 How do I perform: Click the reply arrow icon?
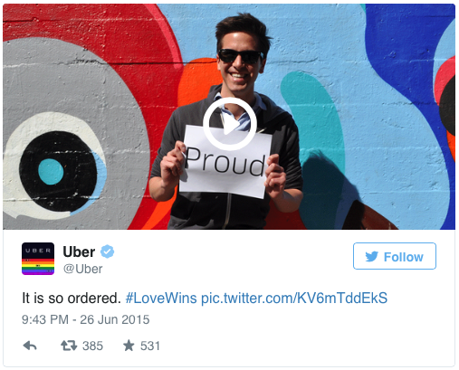pos(30,346)
